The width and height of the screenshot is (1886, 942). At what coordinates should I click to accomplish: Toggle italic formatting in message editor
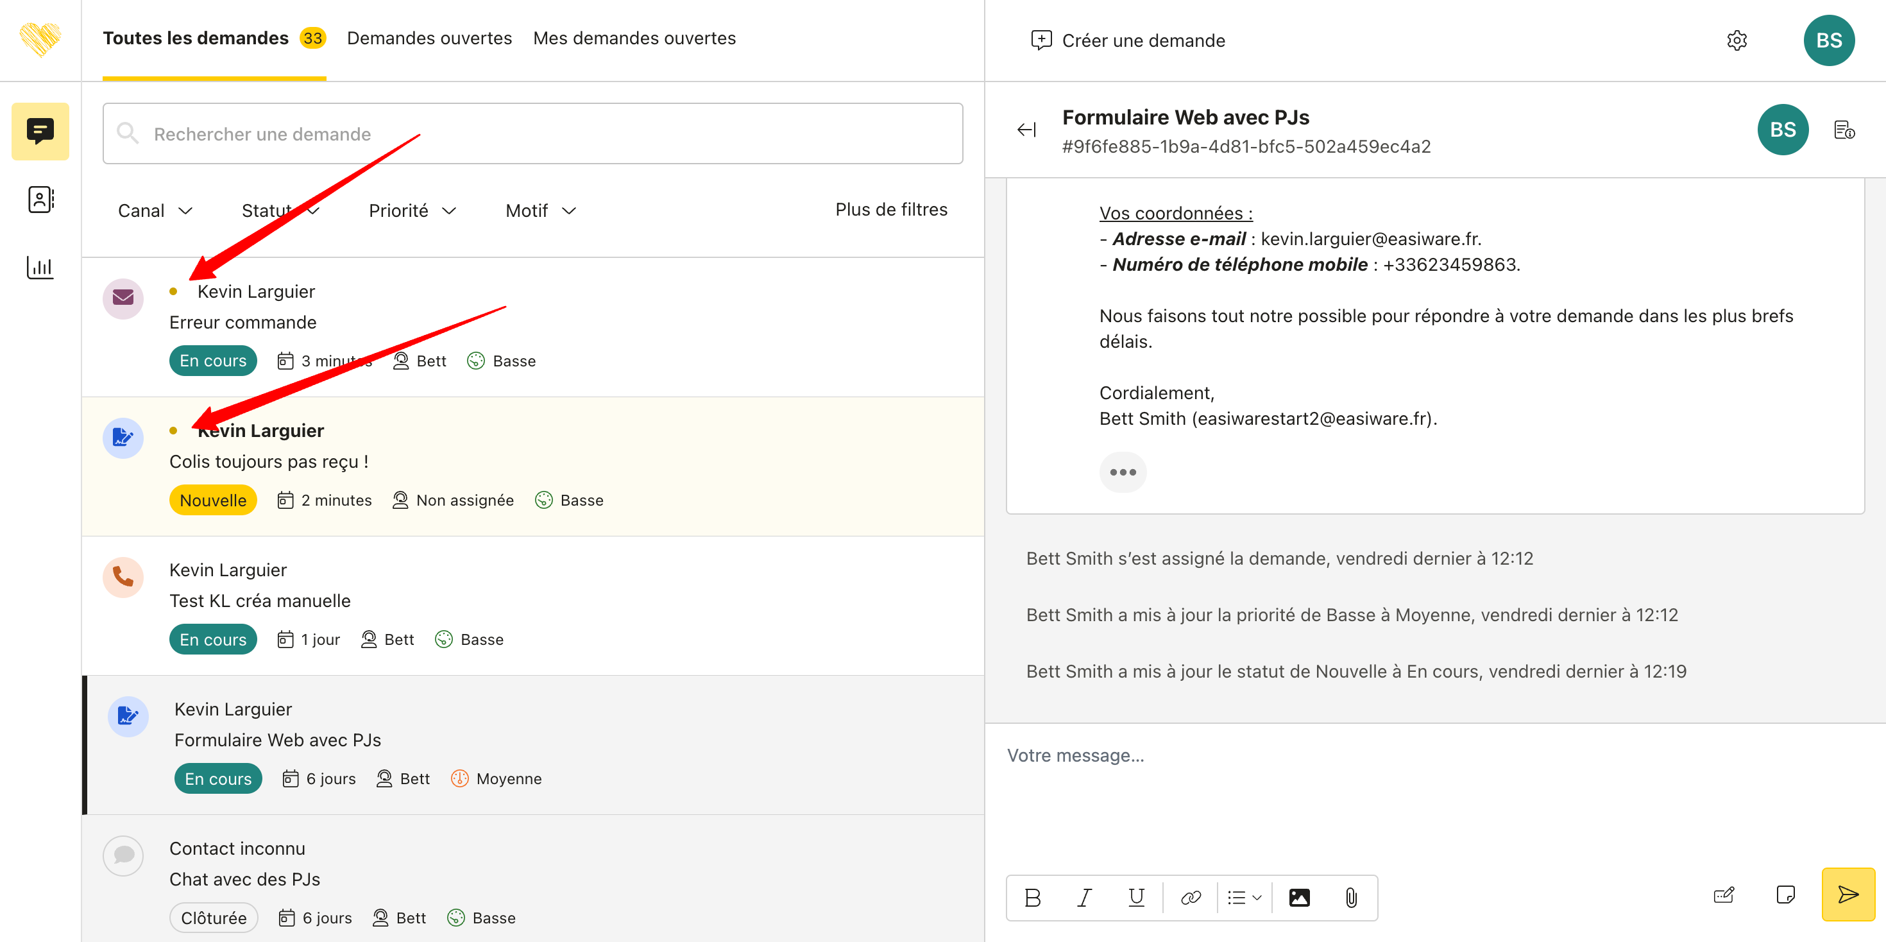1084,897
